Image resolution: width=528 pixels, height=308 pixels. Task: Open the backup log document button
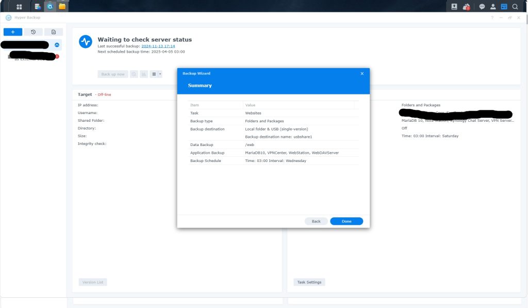click(54, 32)
